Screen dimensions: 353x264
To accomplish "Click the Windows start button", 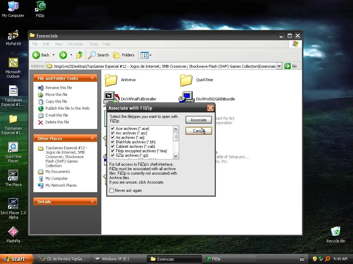I will 16,259.
